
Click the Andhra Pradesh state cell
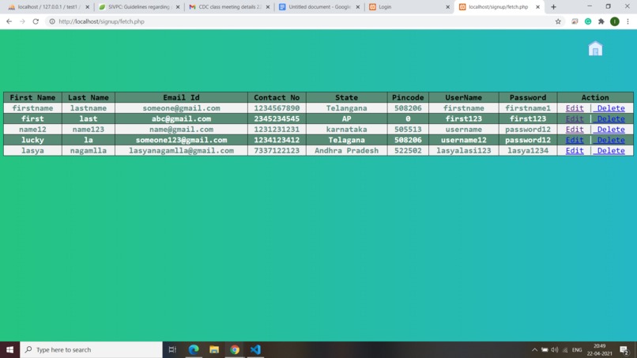tap(346, 150)
